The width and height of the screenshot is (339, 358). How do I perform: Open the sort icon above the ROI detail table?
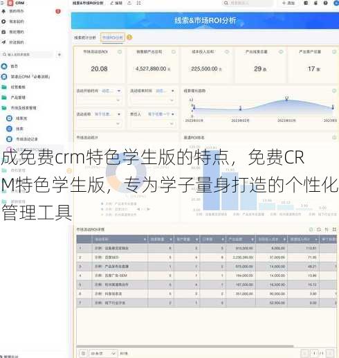tap(327, 229)
